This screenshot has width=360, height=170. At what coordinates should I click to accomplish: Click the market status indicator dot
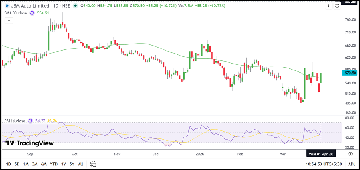coord(76,6)
